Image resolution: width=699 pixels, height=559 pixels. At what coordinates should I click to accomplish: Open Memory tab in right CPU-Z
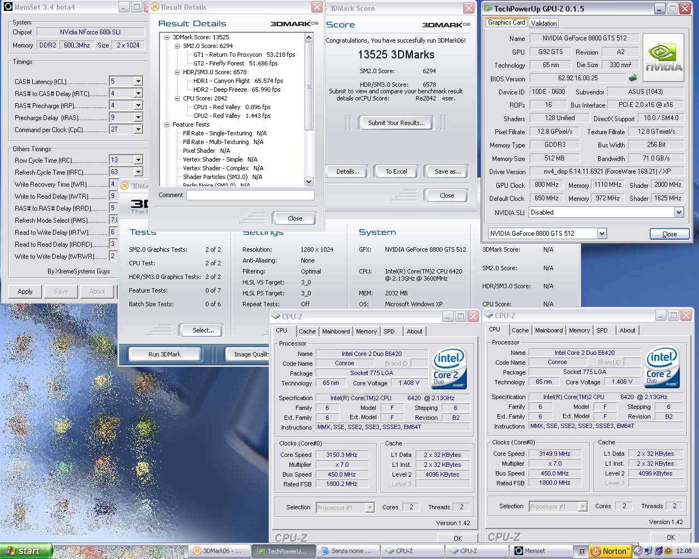coord(579,330)
